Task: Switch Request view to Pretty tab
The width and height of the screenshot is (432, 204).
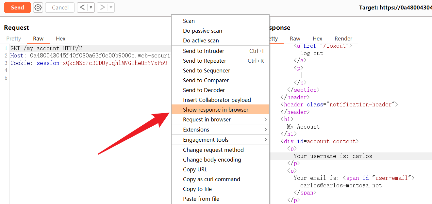Action: click(x=14, y=39)
